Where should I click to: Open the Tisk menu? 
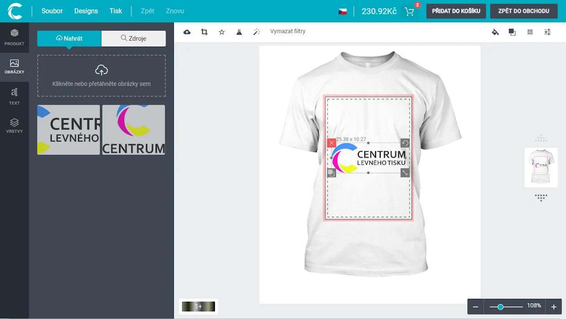tap(115, 11)
